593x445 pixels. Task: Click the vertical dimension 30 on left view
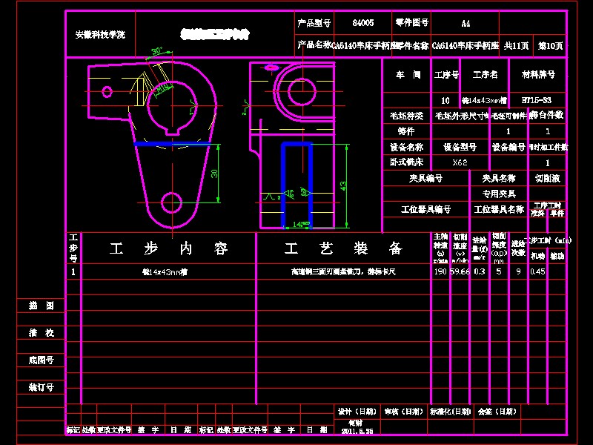[214, 174]
